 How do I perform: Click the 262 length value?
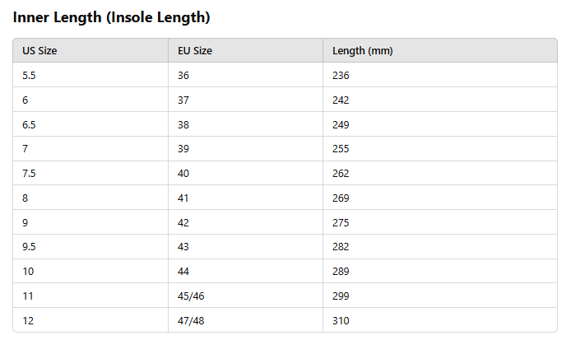[341, 174]
